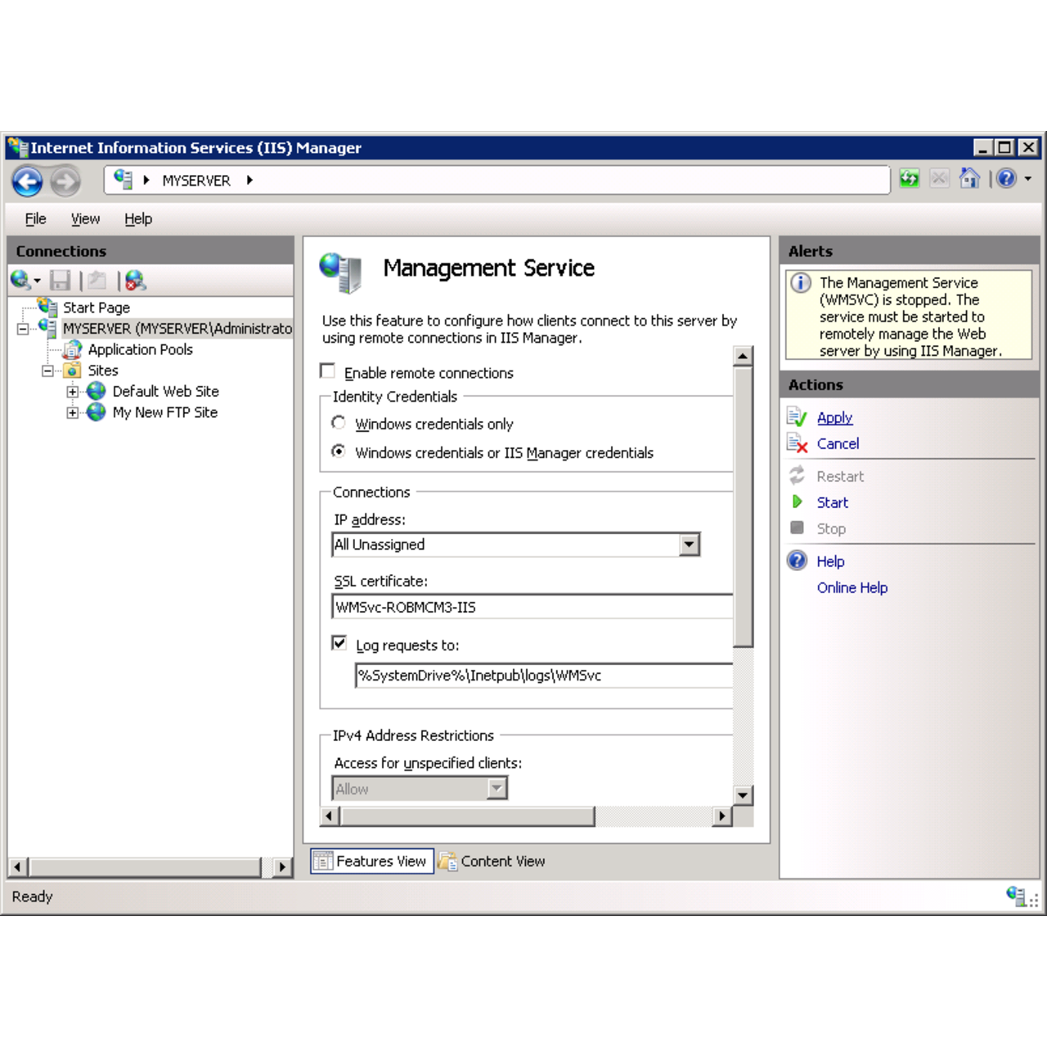The height and width of the screenshot is (1047, 1047).
Task: Click the scroll up arrow in Management Service
Action: (743, 355)
